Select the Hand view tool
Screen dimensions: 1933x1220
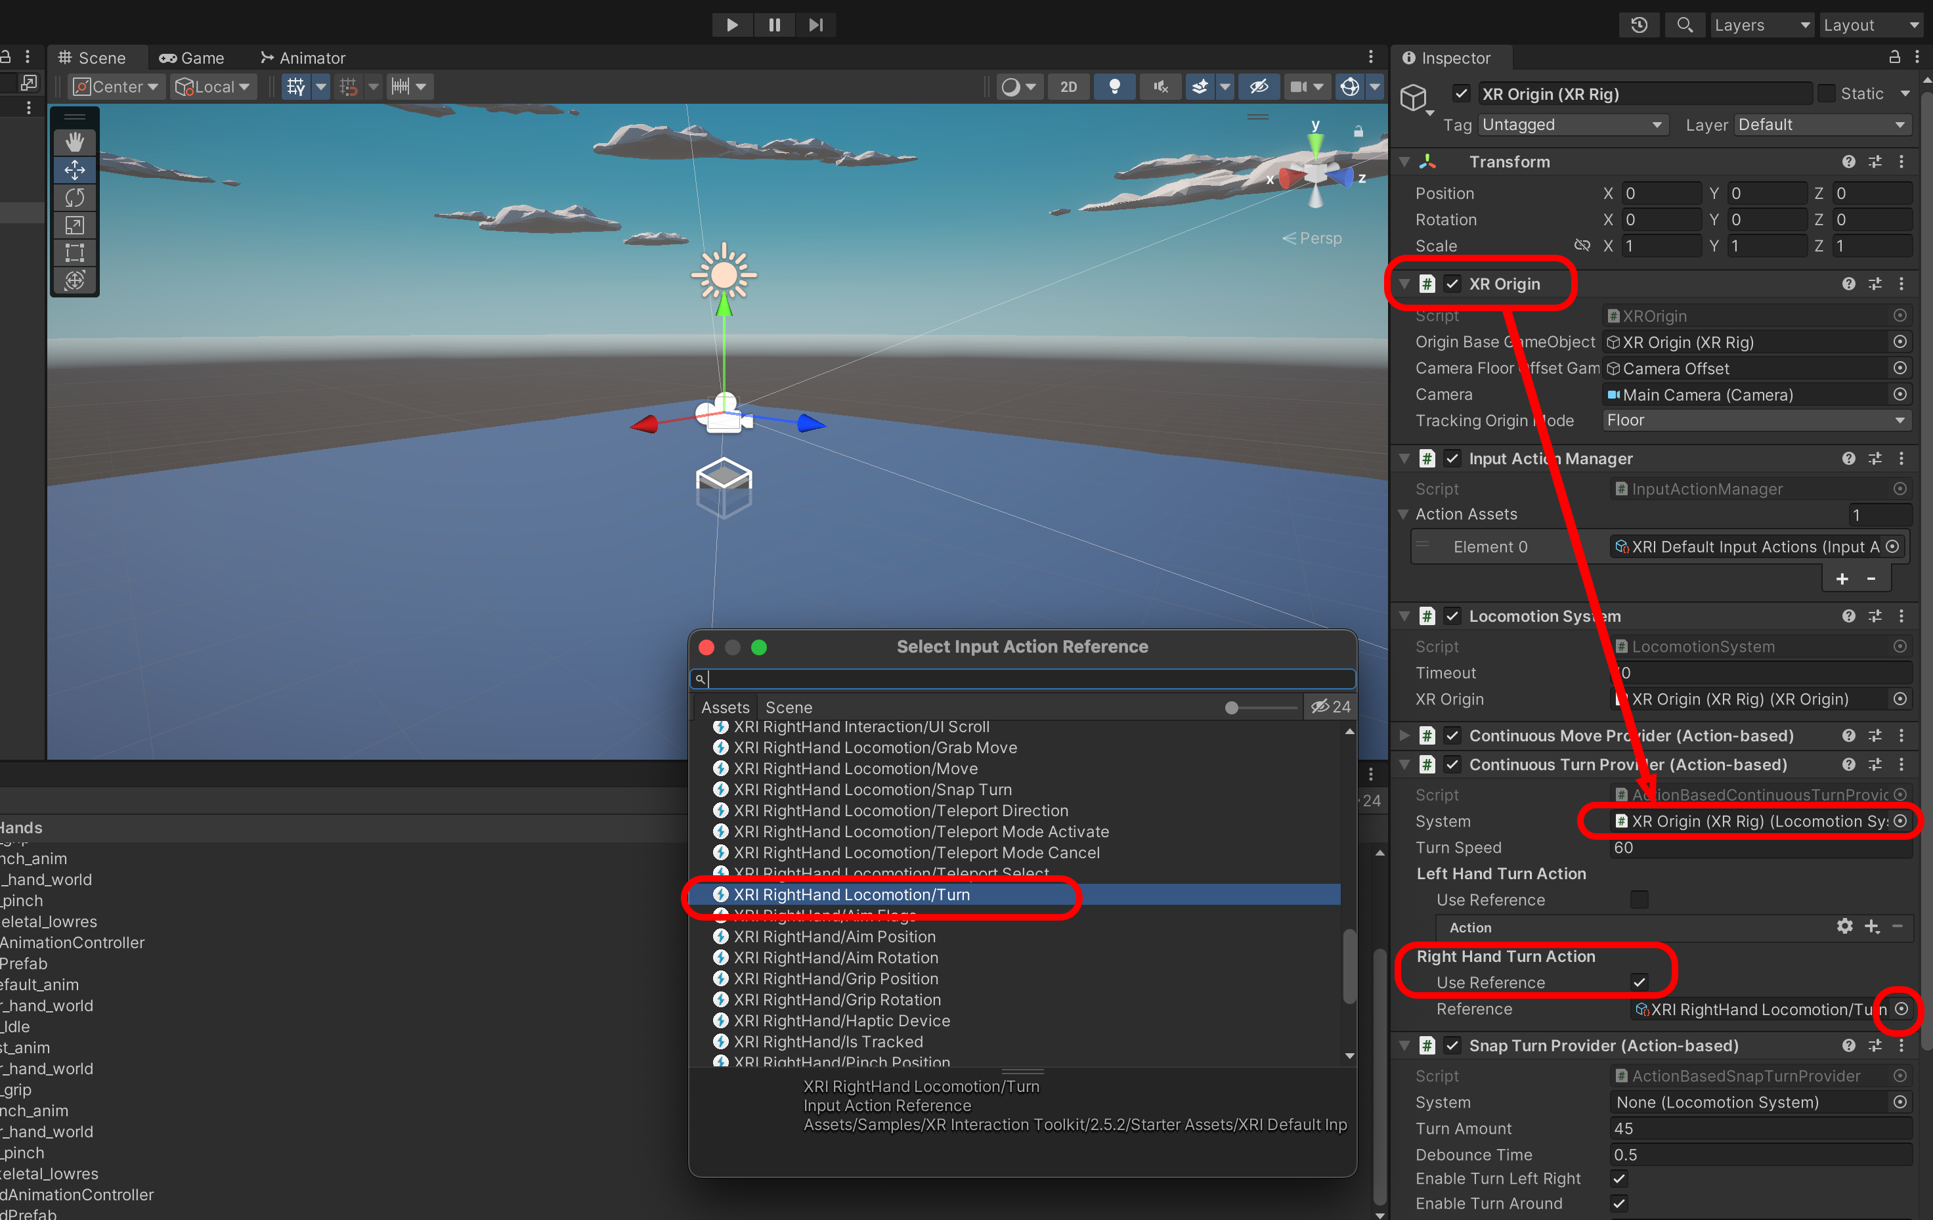pyautogui.click(x=75, y=142)
